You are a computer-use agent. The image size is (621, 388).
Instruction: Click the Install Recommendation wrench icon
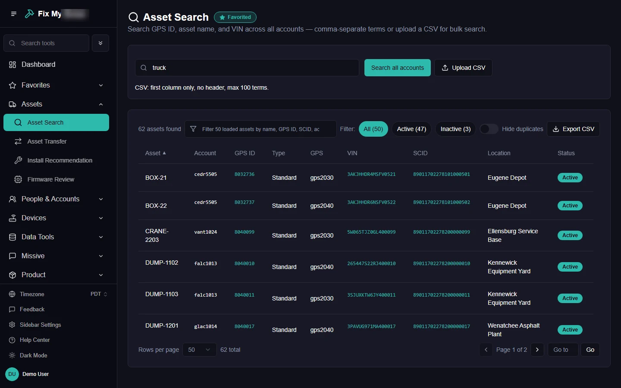(x=18, y=160)
